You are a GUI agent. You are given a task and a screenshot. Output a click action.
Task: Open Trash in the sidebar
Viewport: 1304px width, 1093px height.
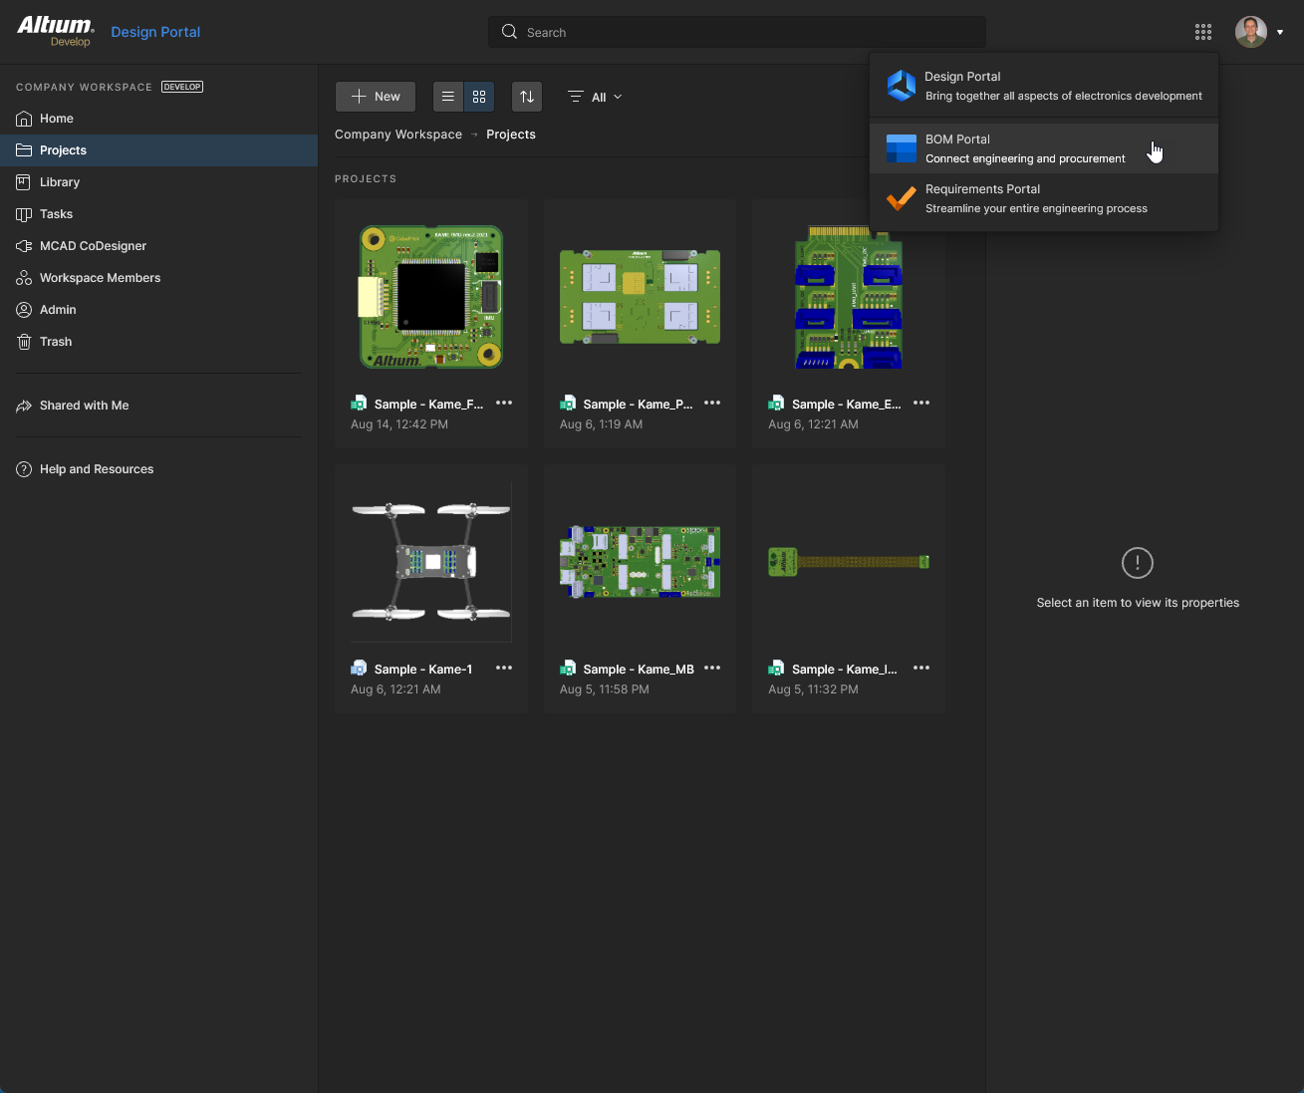(56, 342)
